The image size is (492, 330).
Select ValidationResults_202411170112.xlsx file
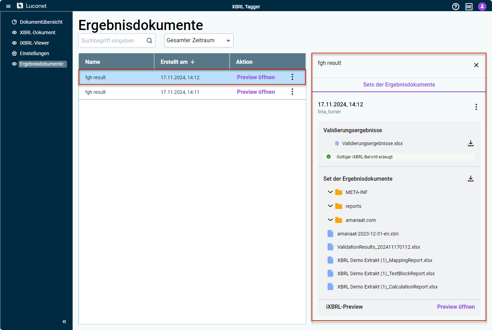[x=379, y=247]
